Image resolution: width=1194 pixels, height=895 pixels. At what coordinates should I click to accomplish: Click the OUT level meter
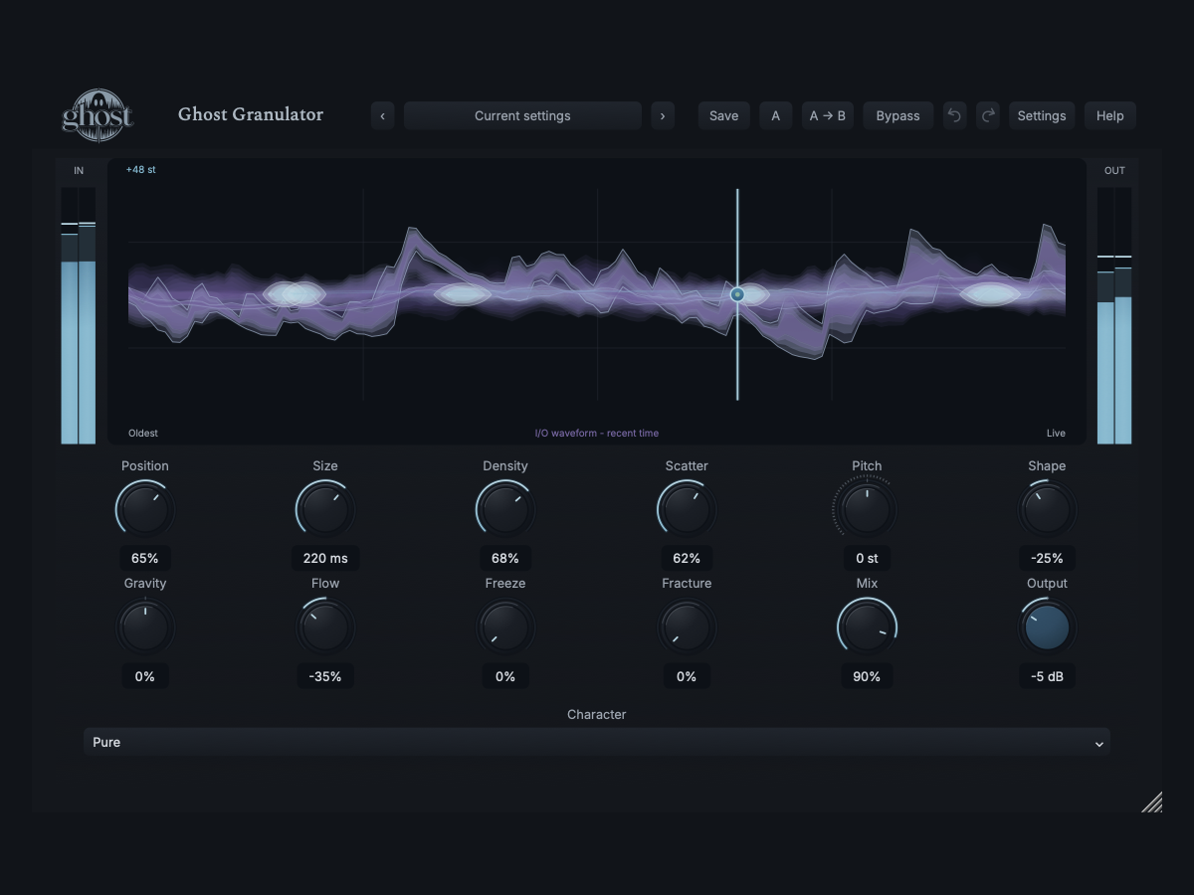[x=1114, y=315]
